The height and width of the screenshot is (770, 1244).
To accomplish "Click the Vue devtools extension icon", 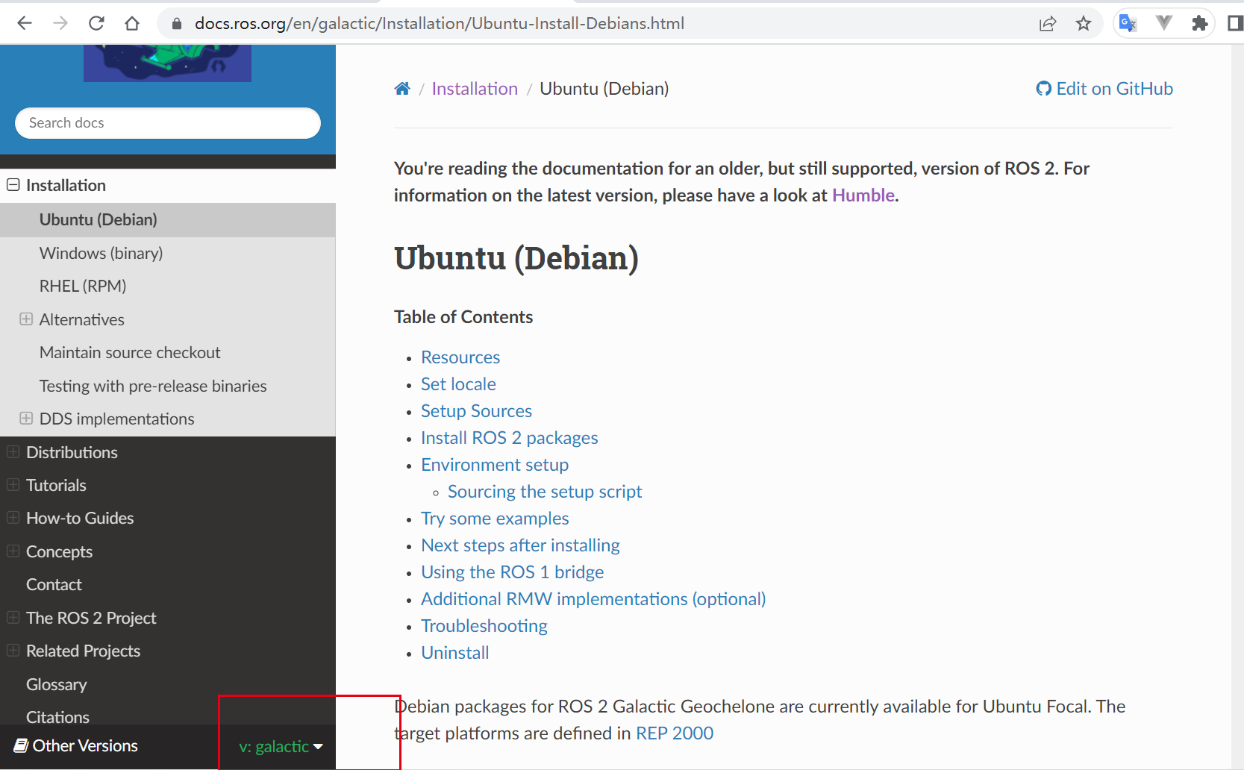I will pos(1163,23).
